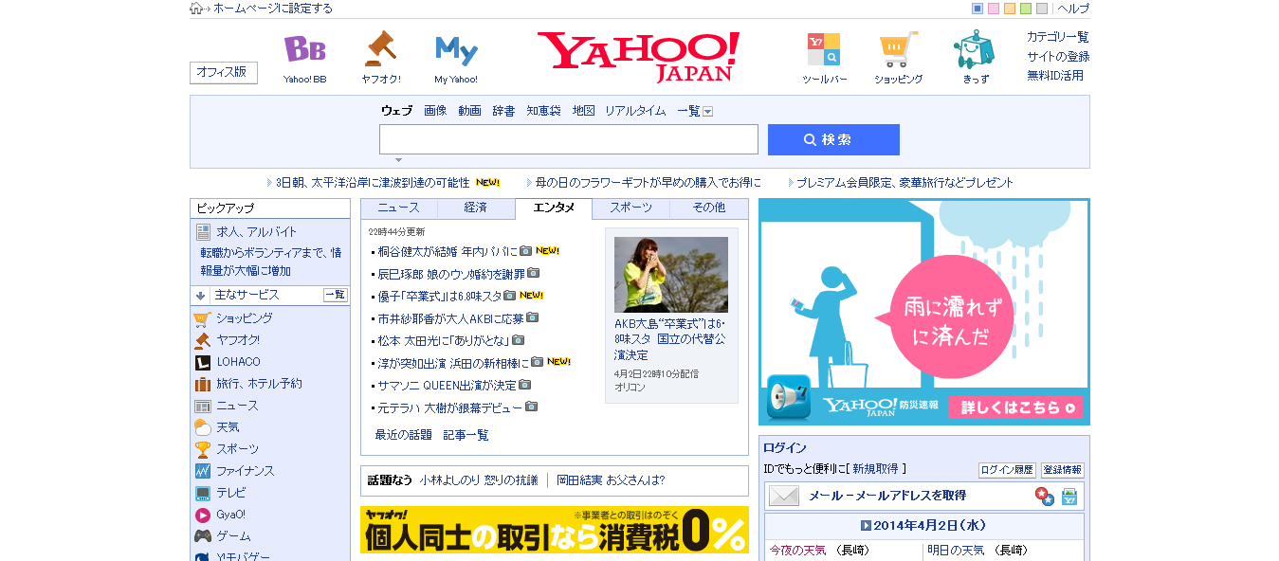
Task: Choose the pink theme color swatch
Action: [x=994, y=9]
